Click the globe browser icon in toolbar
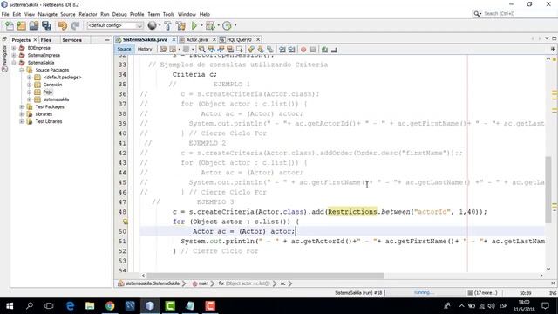 click(x=152, y=25)
